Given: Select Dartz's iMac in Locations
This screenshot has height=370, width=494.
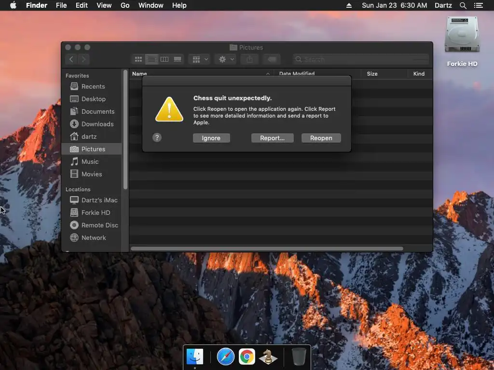Looking at the screenshot, I should pos(91,200).
